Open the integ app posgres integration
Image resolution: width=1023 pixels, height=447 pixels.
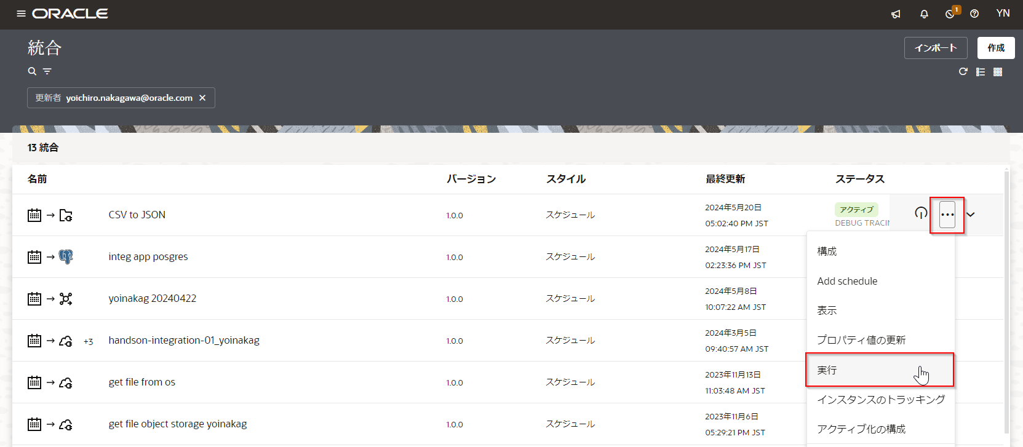pyautogui.click(x=148, y=257)
